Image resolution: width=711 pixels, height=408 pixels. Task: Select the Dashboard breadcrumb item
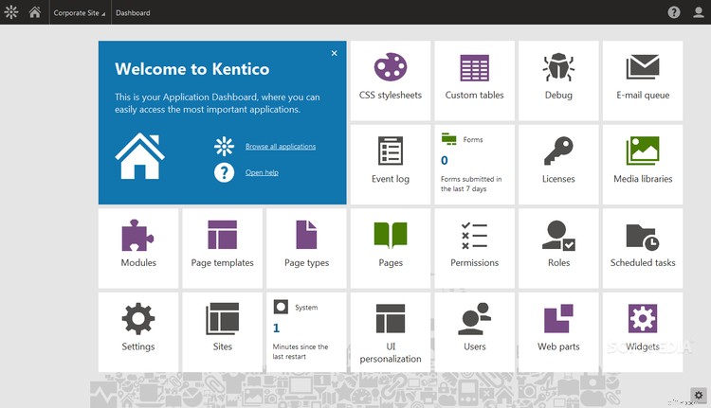coord(133,13)
